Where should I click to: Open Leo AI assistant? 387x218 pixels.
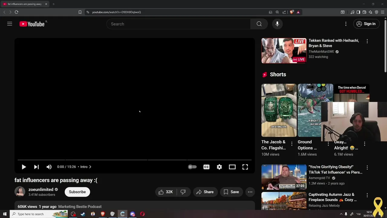point(370,12)
